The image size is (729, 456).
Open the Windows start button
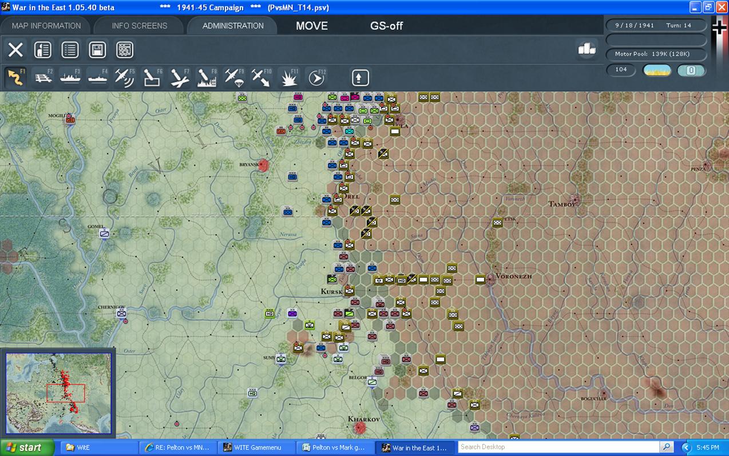pyautogui.click(x=27, y=447)
